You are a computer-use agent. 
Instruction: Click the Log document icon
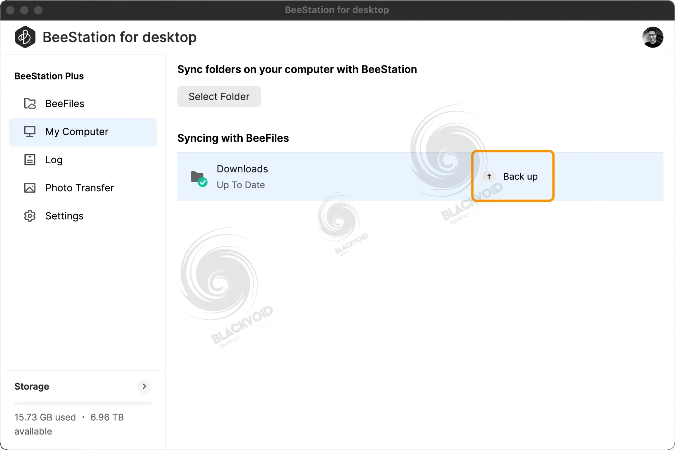point(30,160)
